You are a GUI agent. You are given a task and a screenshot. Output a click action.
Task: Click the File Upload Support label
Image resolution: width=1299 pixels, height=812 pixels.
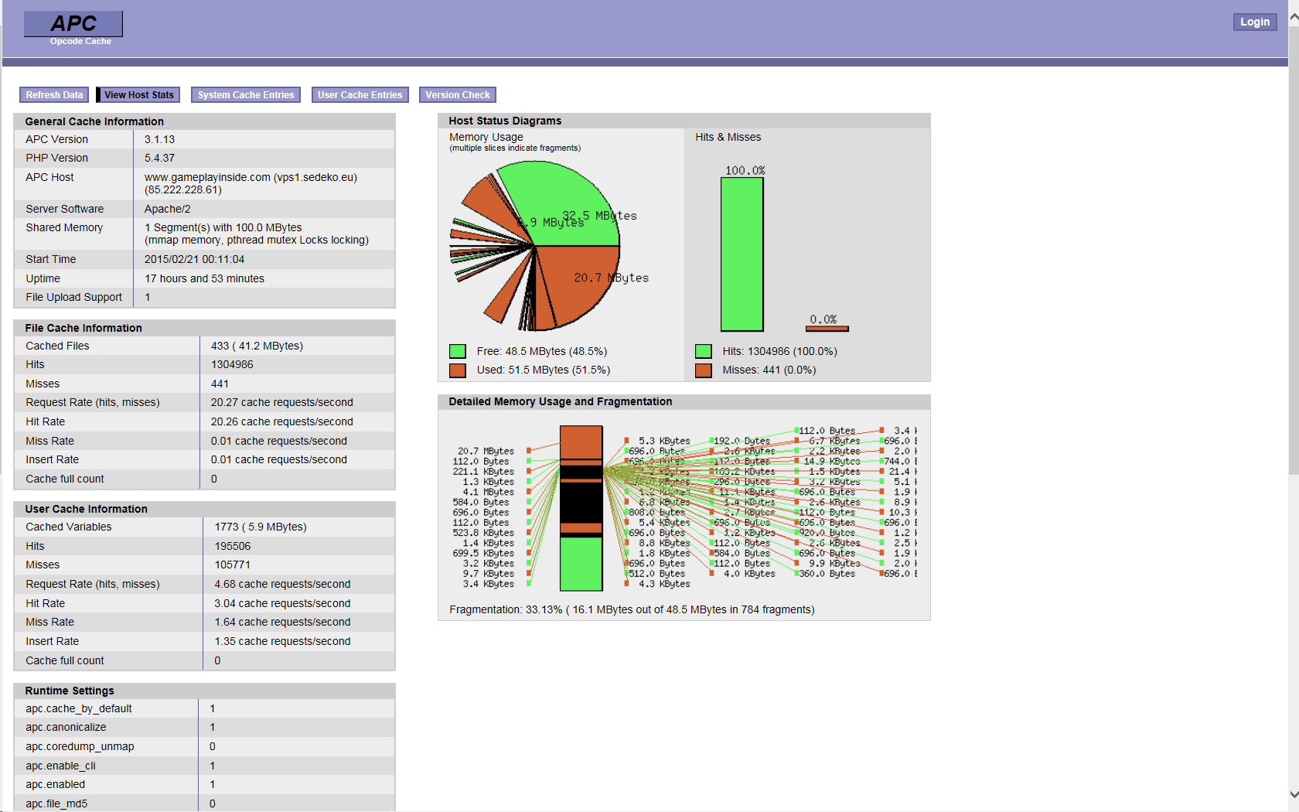pos(73,297)
